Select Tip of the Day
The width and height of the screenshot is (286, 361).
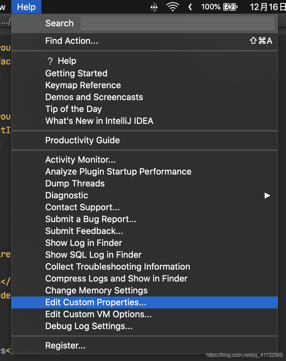coord(74,109)
